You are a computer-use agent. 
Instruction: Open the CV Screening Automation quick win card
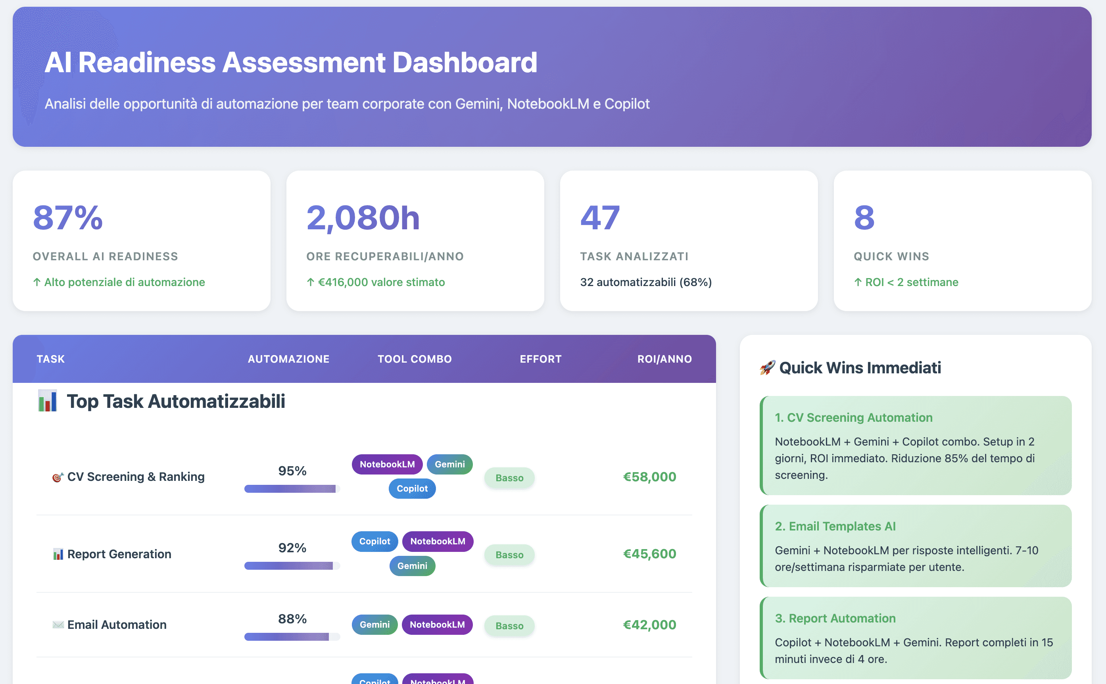(916, 446)
